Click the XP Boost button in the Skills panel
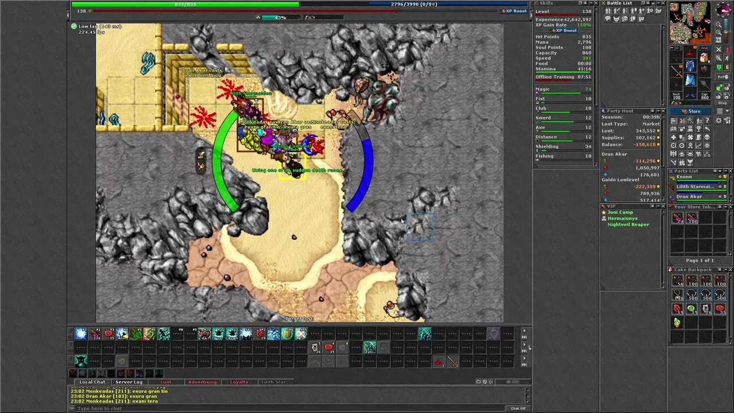 [564, 30]
